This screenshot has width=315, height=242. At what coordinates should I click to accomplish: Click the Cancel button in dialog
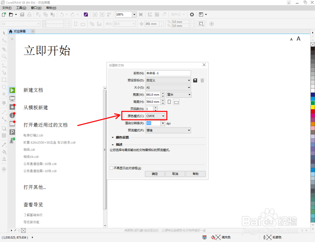click(x=175, y=174)
